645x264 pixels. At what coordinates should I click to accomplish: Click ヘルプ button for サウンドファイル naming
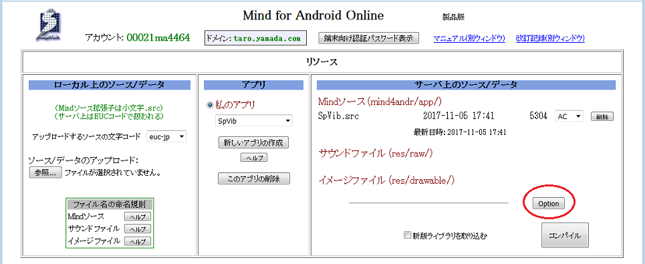pyautogui.click(x=138, y=229)
